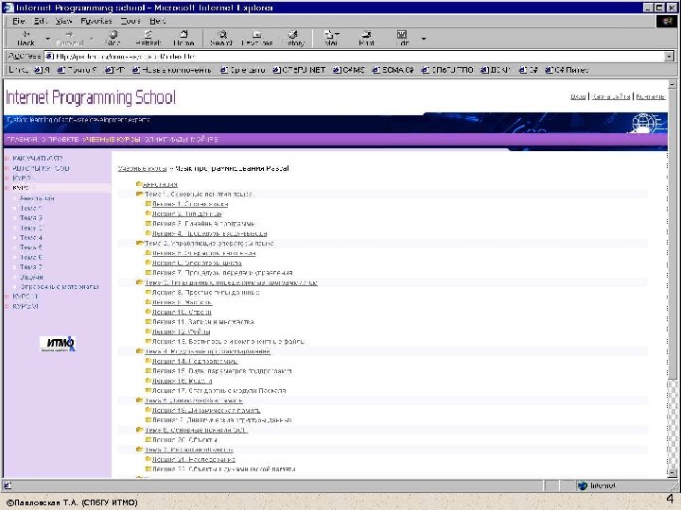681x510 pixels.
Task: Open the ECMA C# links bar shortcut
Action: pos(393,70)
